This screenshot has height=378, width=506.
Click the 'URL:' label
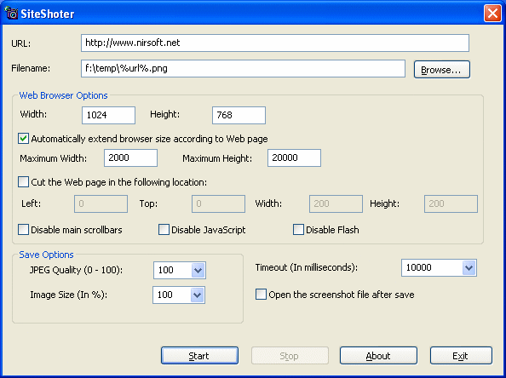[21, 43]
